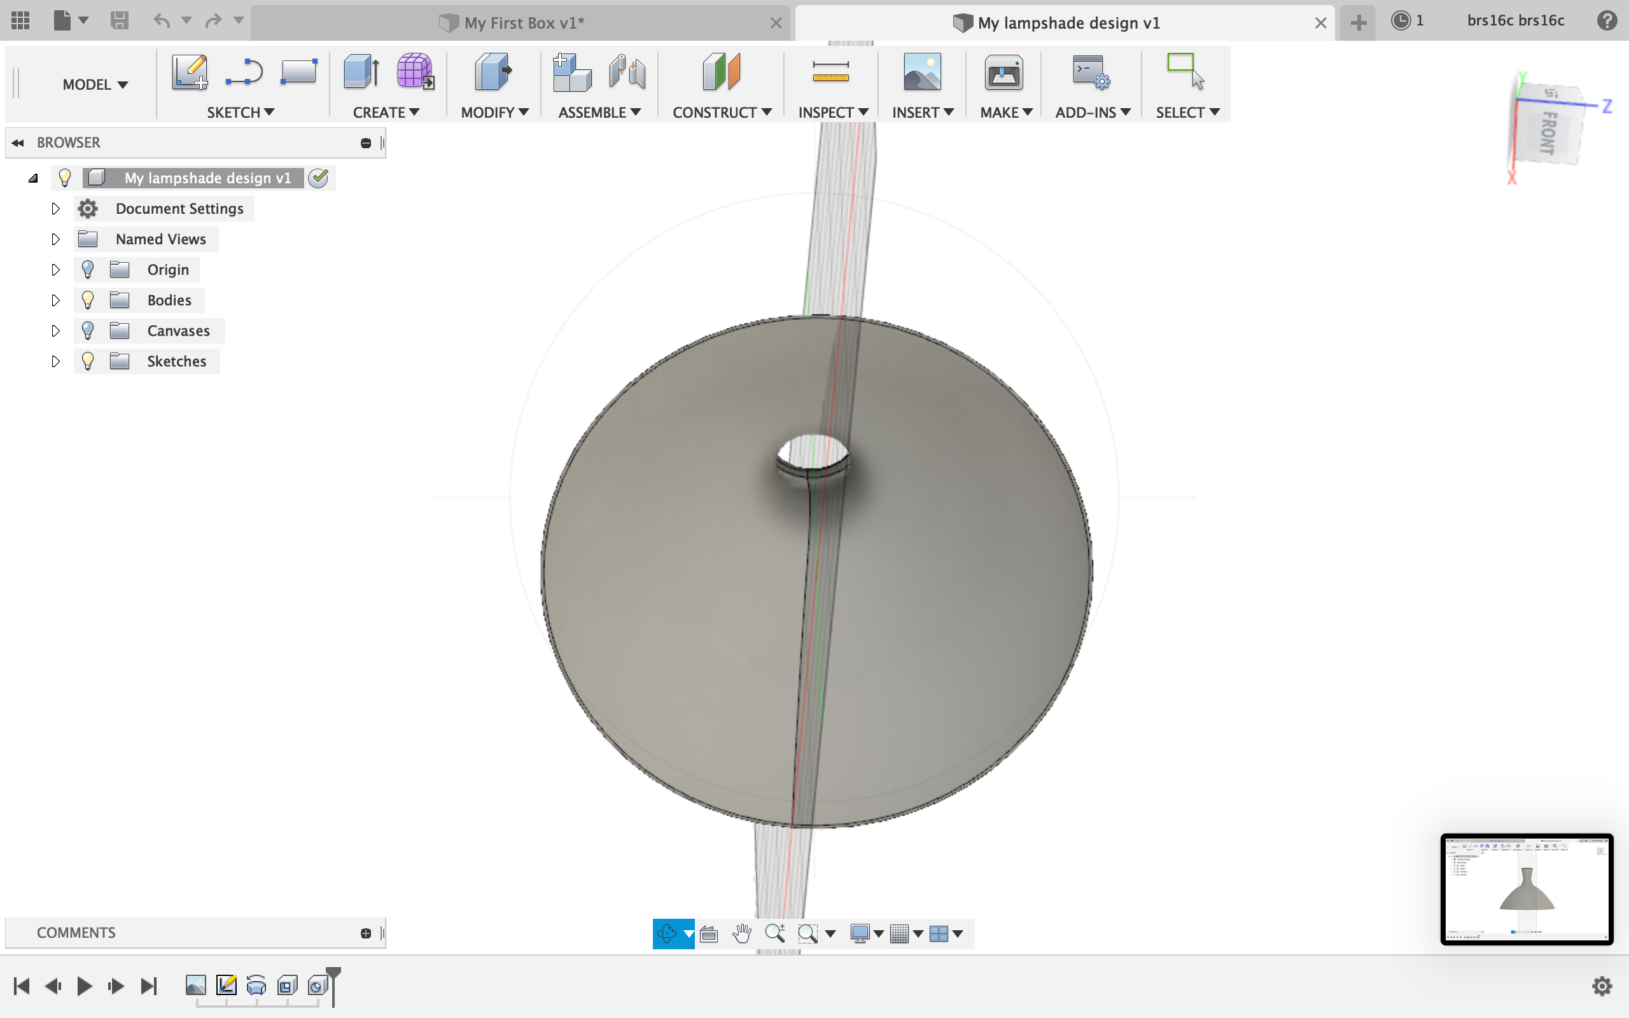Open the Create Form tool

pyautogui.click(x=414, y=71)
